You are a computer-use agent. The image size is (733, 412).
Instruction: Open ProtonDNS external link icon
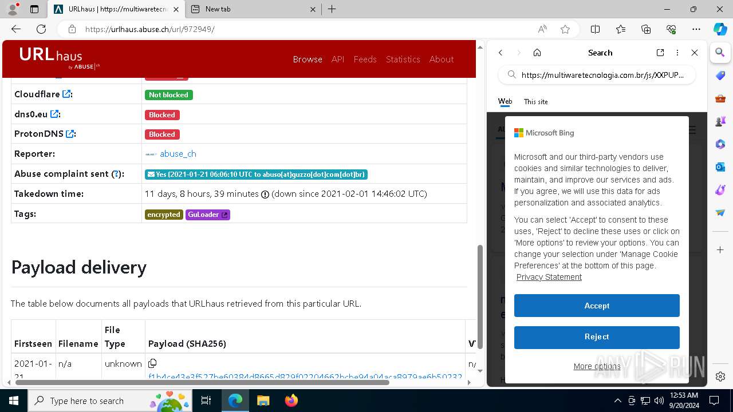pos(70,133)
